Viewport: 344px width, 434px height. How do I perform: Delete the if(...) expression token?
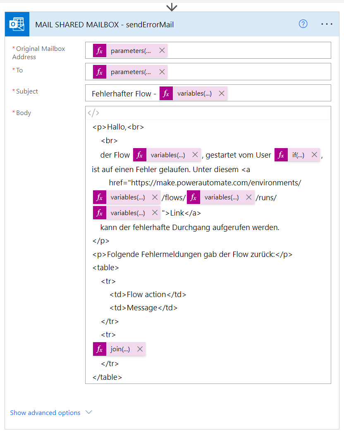314,155
